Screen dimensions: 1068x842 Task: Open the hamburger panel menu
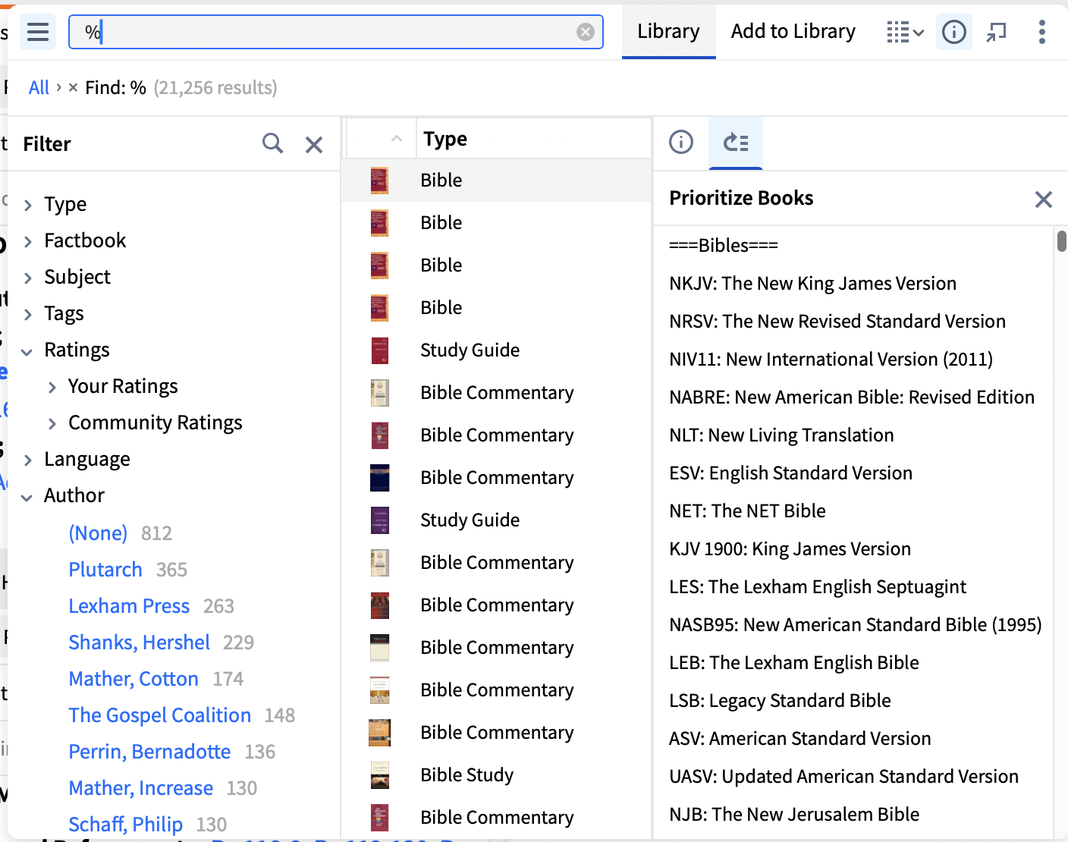tap(38, 32)
